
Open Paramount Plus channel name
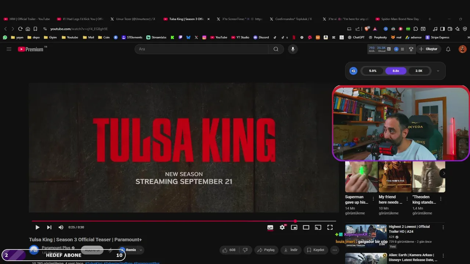[x=56, y=248]
